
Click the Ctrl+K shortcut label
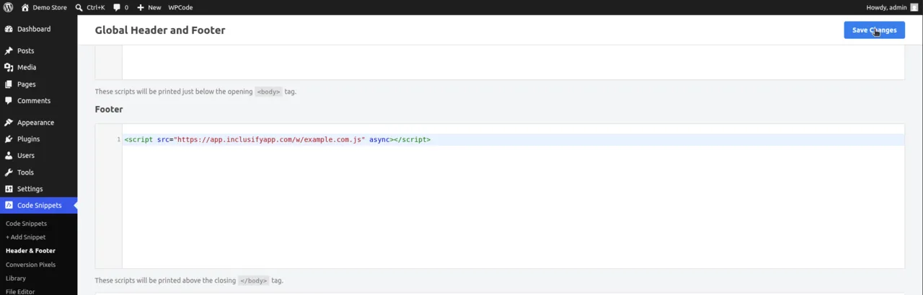point(95,7)
